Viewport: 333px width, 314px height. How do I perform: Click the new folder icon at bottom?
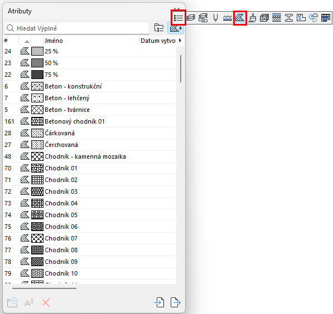(12, 302)
